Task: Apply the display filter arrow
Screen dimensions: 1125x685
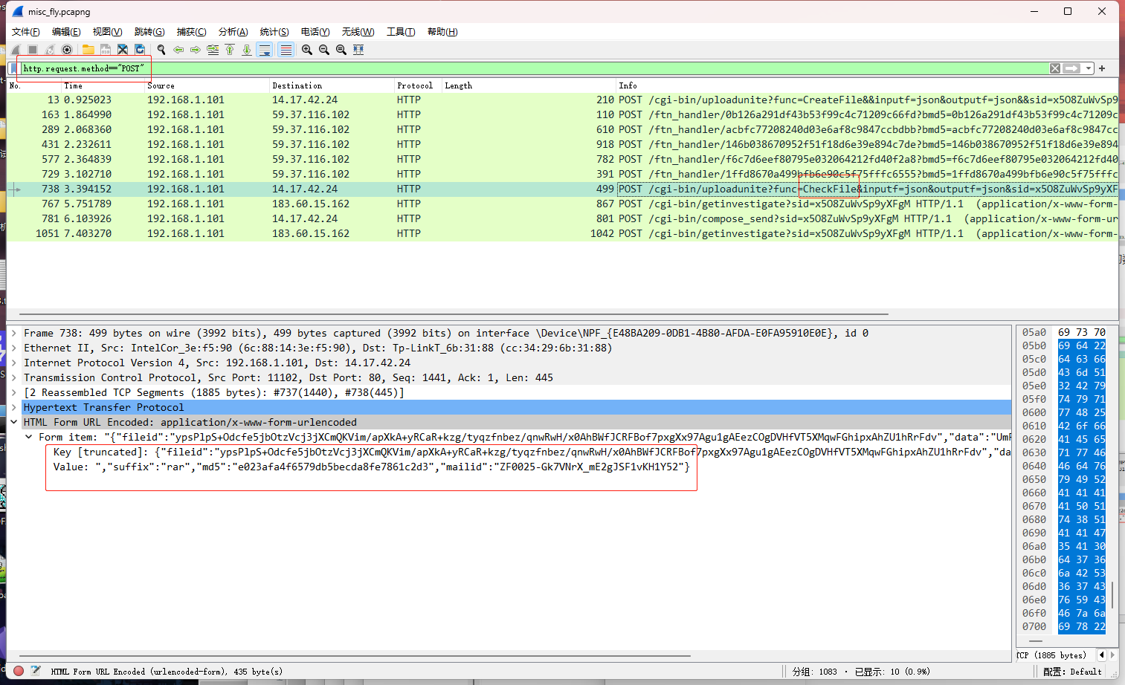Action: (x=1071, y=68)
